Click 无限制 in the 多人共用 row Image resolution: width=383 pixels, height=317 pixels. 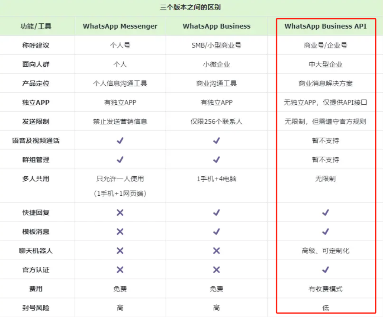tap(325, 179)
